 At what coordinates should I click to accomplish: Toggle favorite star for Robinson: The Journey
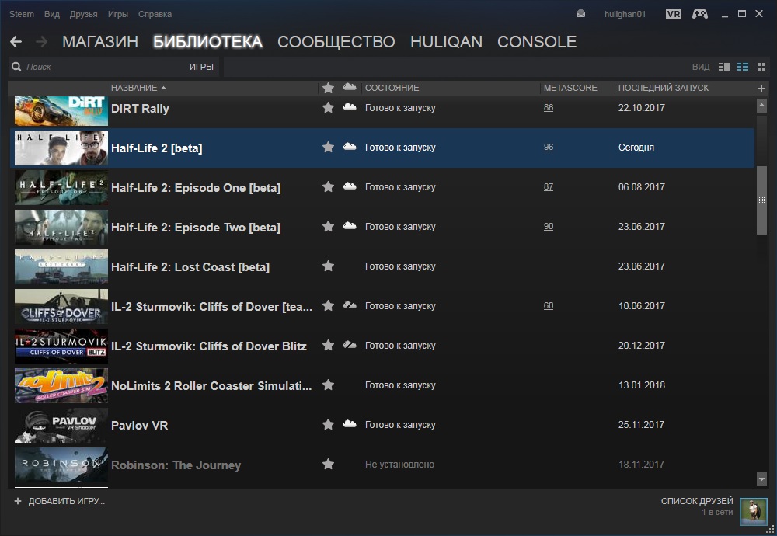(328, 465)
